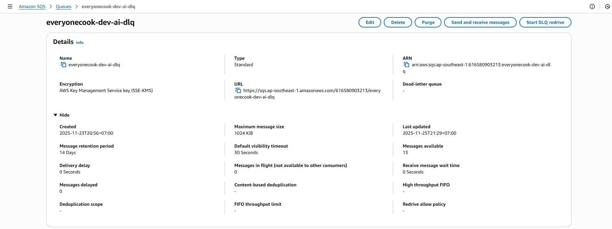
Task: Select the Delivery delay value 0 Seconds
Action: tap(70, 172)
